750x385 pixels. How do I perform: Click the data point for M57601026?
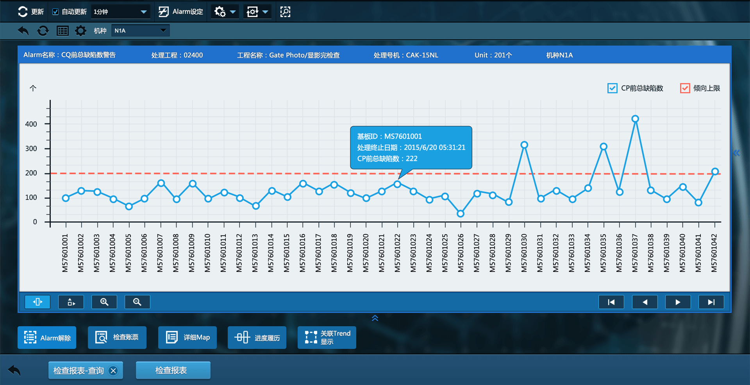tap(461, 213)
